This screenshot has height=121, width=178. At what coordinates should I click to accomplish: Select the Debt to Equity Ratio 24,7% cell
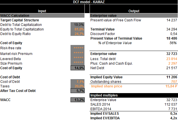[77, 34]
